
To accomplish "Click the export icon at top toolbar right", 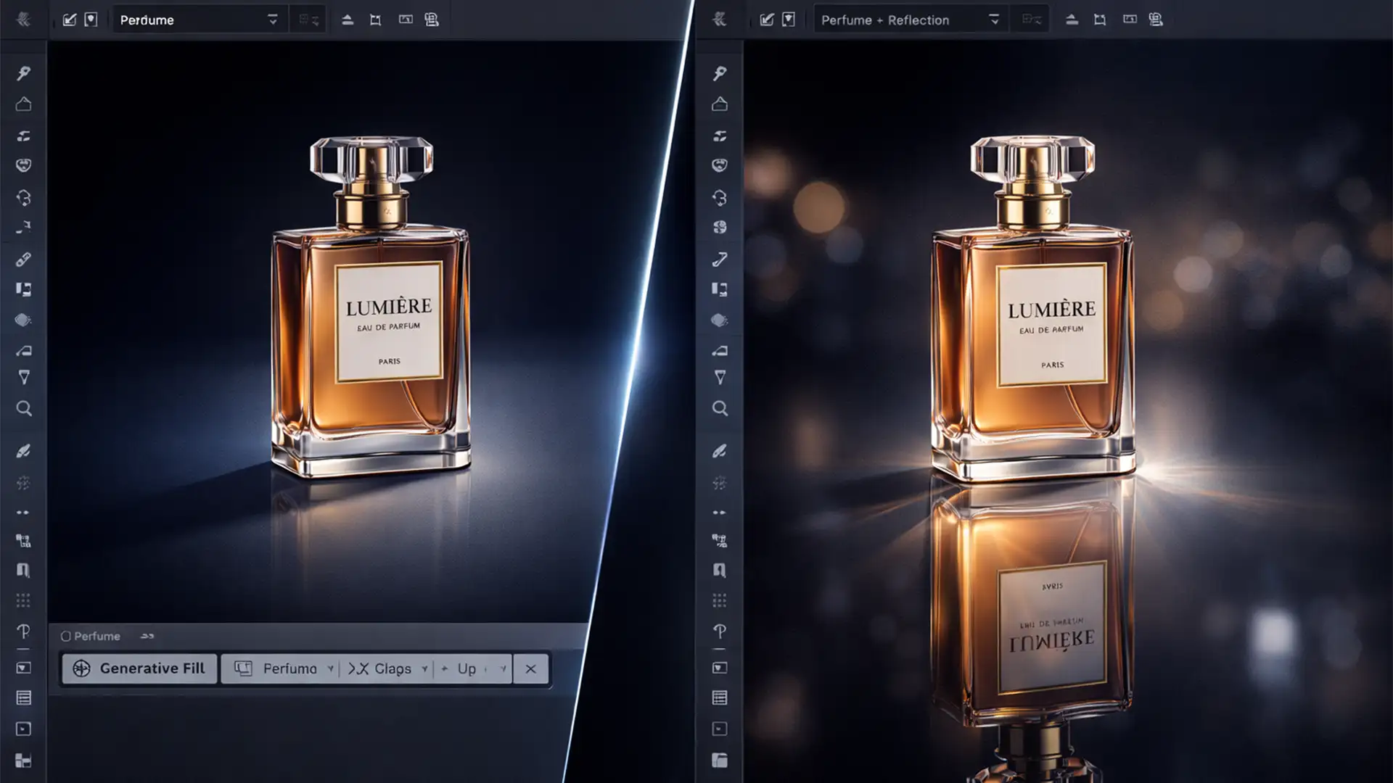I will pos(432,20).
